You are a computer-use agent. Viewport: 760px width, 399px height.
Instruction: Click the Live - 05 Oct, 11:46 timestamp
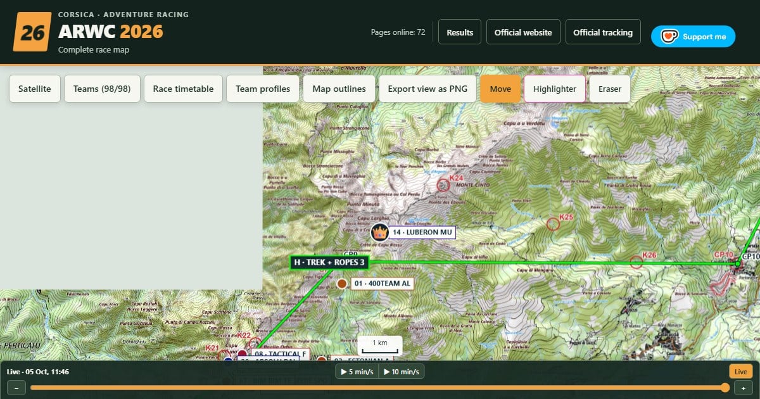pos(38,372)
